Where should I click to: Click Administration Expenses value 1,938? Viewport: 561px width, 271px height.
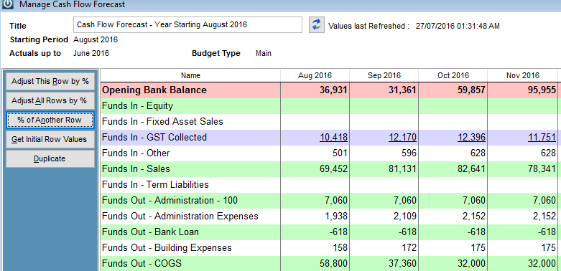click(x=337, y=216)
